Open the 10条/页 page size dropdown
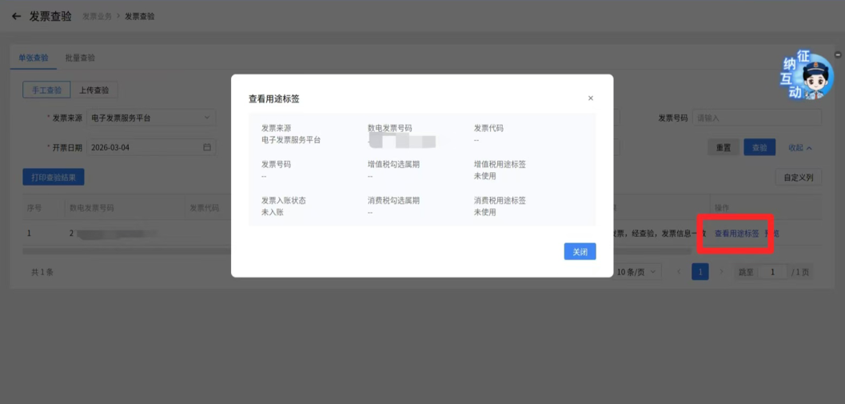This screenshot has width=845, height=404. tap(637, 272)
